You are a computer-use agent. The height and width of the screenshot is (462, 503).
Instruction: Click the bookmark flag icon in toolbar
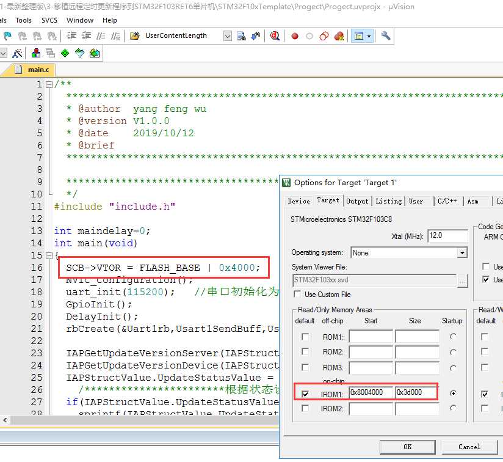(7, 36)
